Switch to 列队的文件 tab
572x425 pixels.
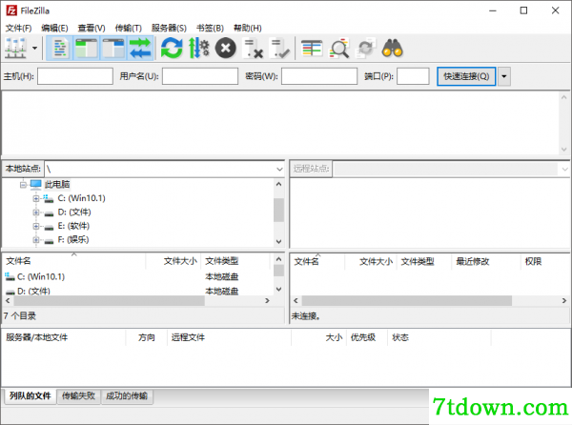point(31,395)
